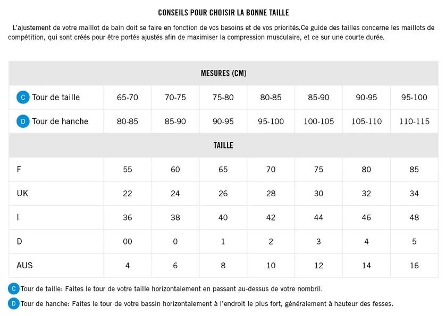Screen dimensions: 446x316
Task: Select UK size 34 cell
Action: click(414, 194)
